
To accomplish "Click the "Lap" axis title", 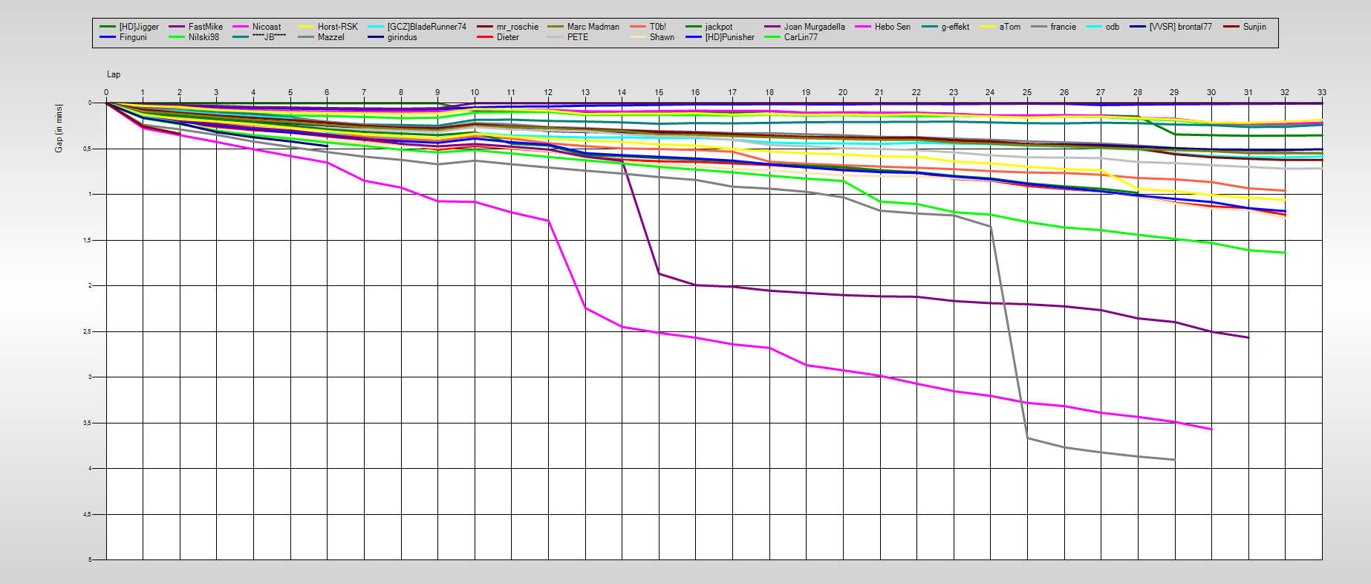I will (x=114, y=74).
